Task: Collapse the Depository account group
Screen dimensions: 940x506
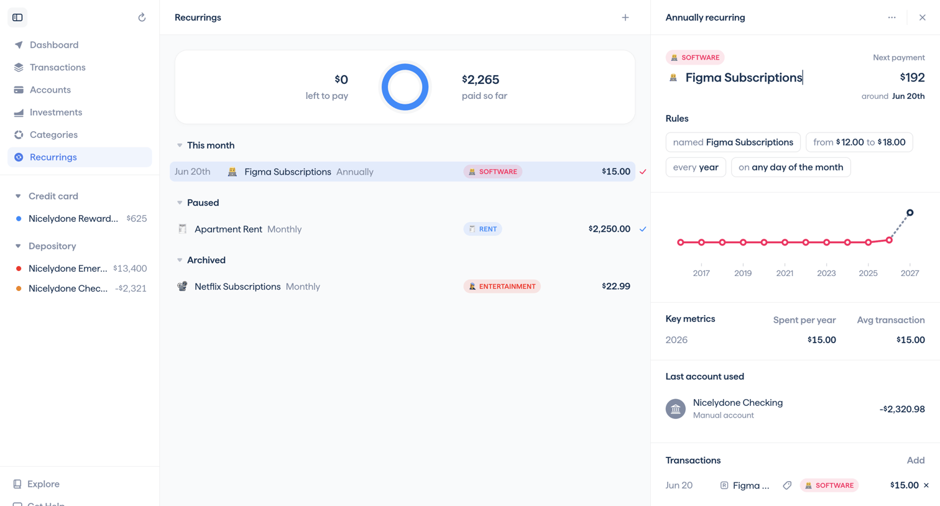Action: click(18, 246)
